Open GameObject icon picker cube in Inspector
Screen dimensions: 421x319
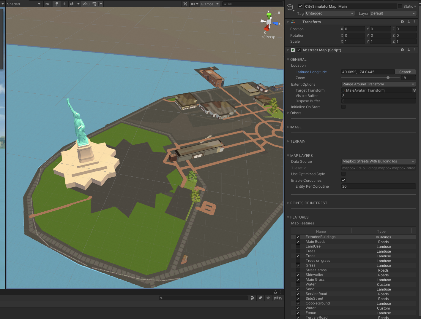pos(290,7)
